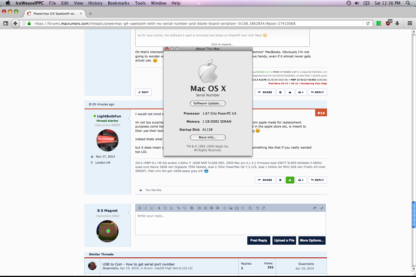Viewport: 416px width, 277px height.
Task: Open the Tools menu
Action: [140, 3]
